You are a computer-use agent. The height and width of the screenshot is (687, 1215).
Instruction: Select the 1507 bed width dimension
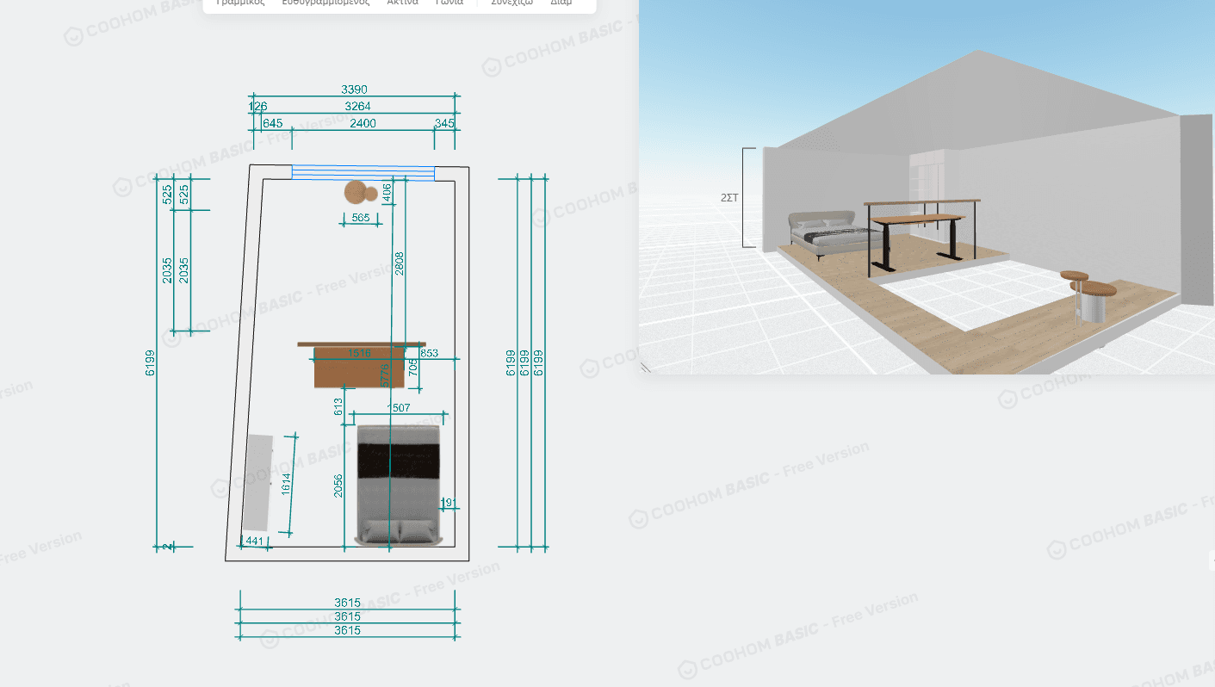pyautogui.click(x=399, y=408)
